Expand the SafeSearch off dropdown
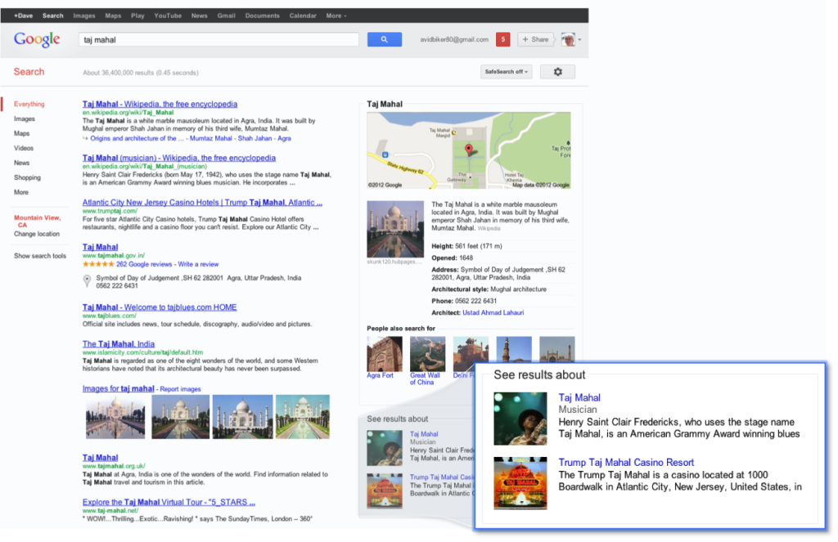838x542 pixels. 506,72
